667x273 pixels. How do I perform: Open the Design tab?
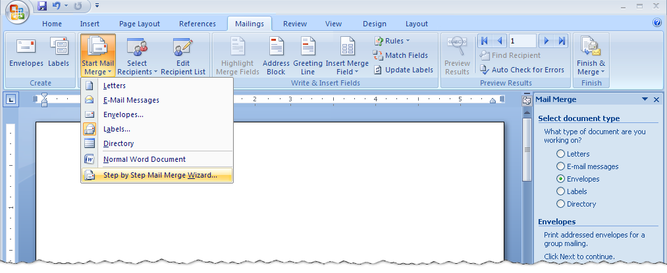tap(375, 24)
